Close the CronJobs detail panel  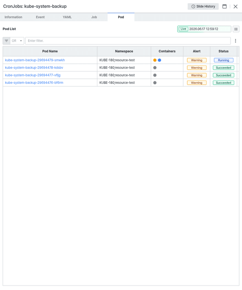click(235, 7)
